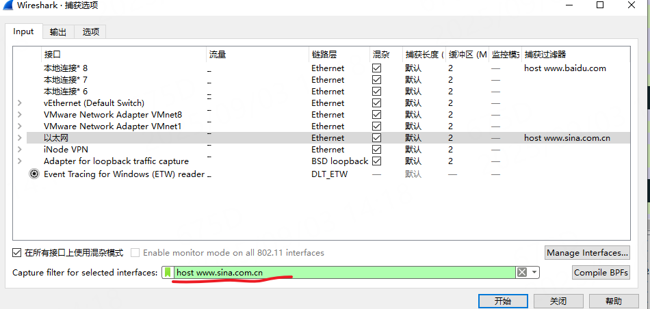The image size is (650, 309).
Task: Toggle promiscuous checkbox for VMnet1 adapter
Action: [377, 126]
